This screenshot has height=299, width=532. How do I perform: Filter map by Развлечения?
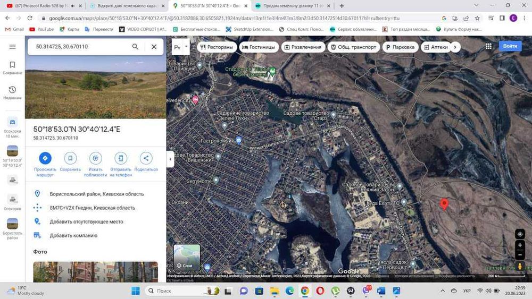pos(303,47)
